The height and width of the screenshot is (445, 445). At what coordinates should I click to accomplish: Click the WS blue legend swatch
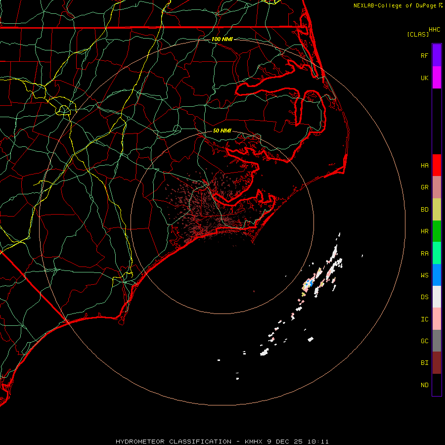pyautogui.click(x=437, y=275)
